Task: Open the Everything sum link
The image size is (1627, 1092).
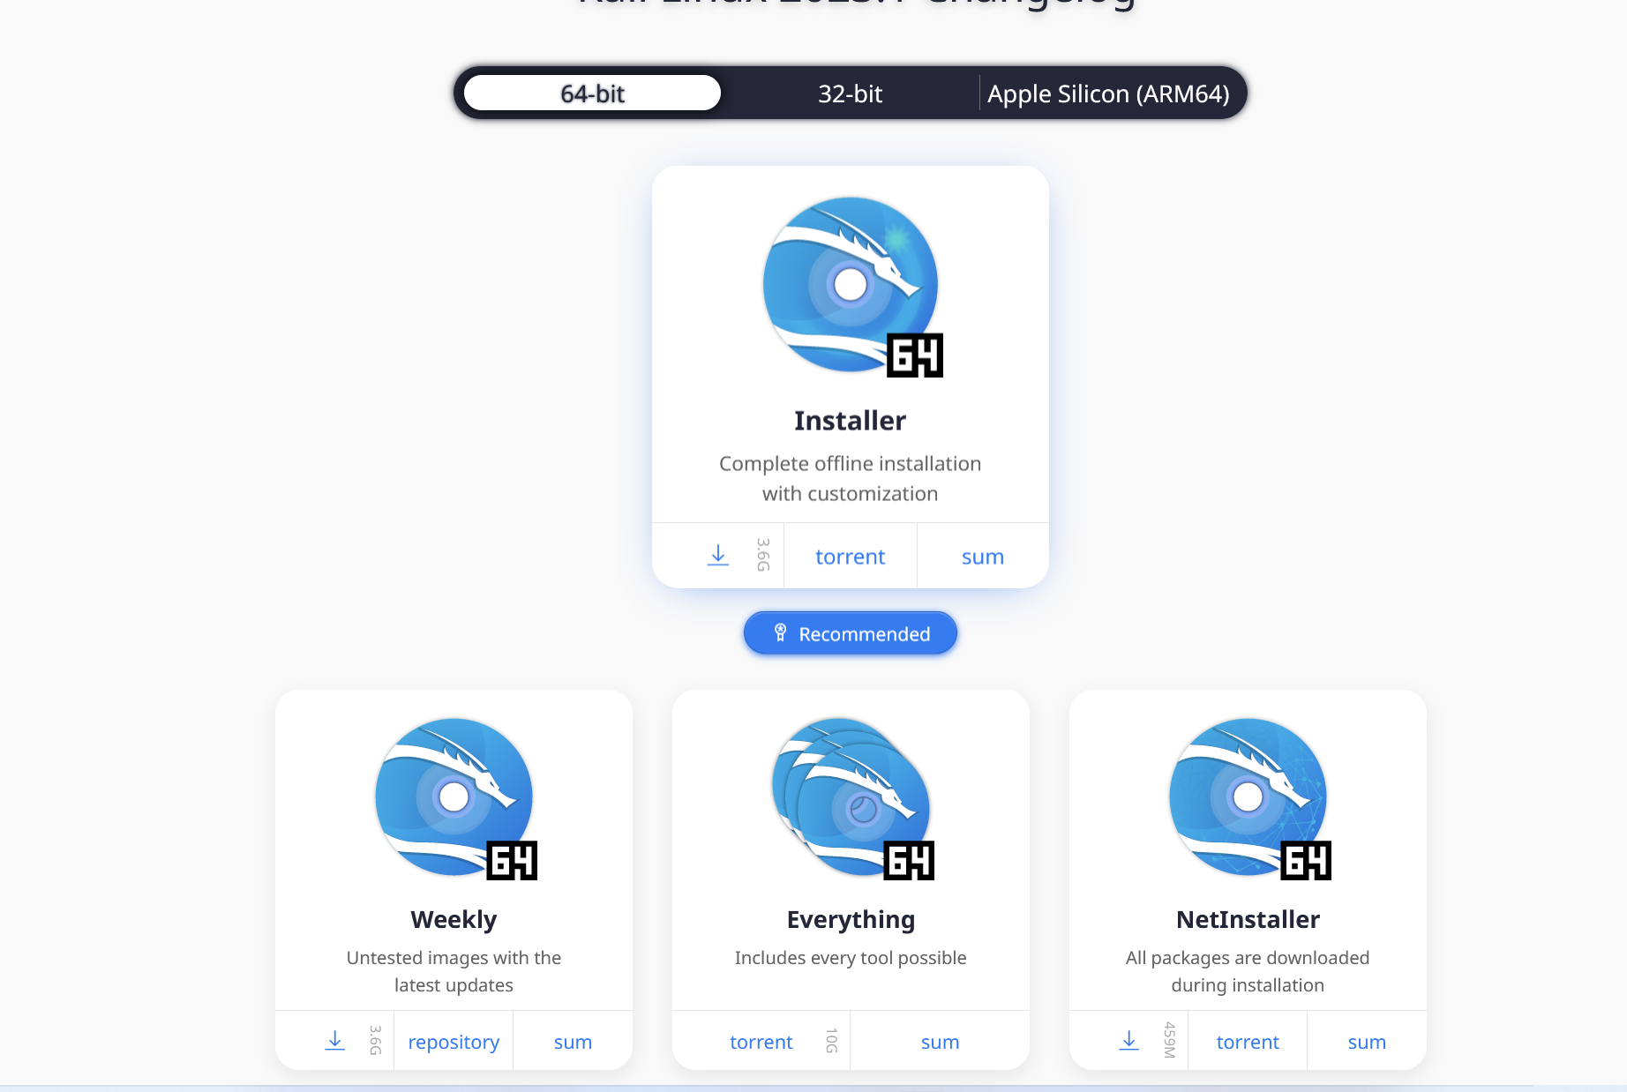Action: click(940, 1042)
